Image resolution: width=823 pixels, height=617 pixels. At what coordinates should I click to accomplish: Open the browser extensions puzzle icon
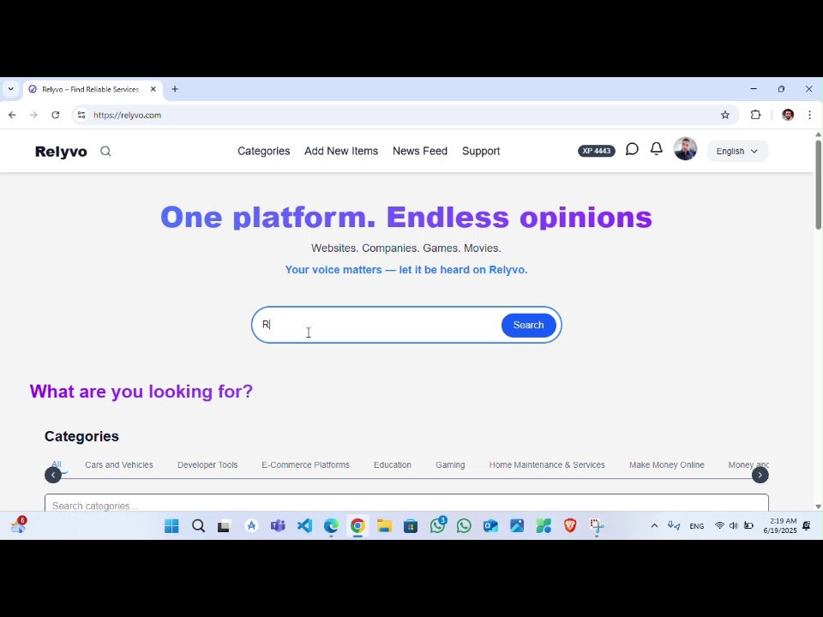(755, 115)
